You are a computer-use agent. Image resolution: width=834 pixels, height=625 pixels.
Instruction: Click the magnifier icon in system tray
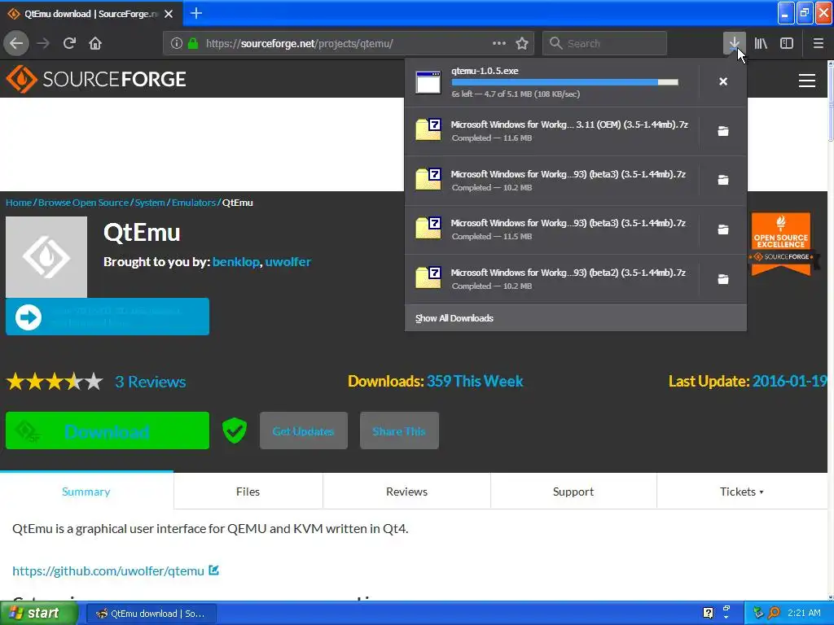point(774,613)
